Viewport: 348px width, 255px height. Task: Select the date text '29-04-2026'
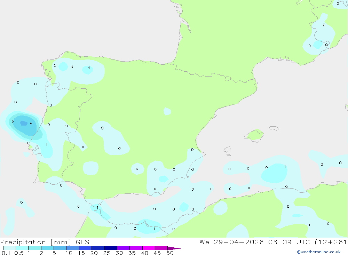[239, 242]
